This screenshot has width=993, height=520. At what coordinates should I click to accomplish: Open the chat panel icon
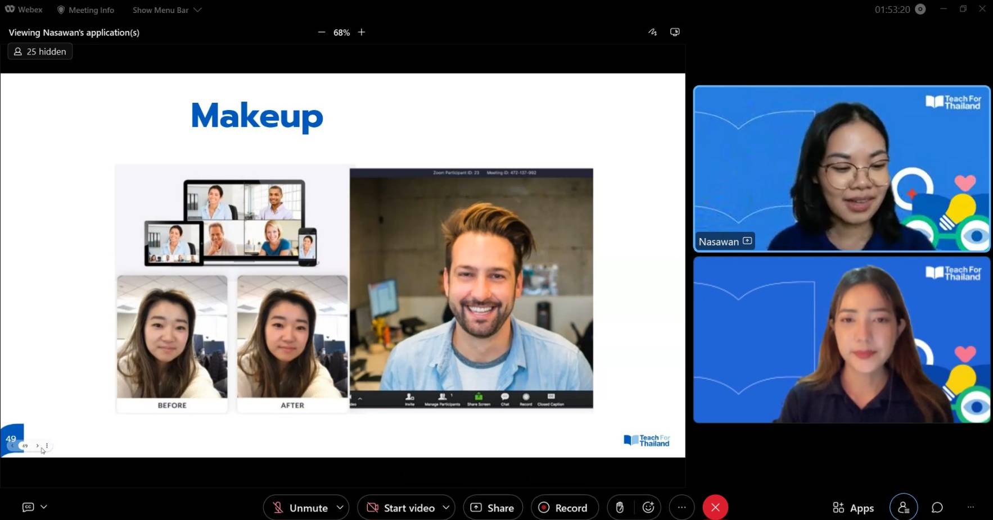coord(937,508)
